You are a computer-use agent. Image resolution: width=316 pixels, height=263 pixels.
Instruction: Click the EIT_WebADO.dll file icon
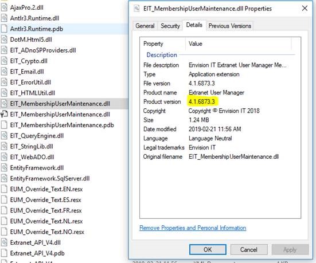[4, 157]
